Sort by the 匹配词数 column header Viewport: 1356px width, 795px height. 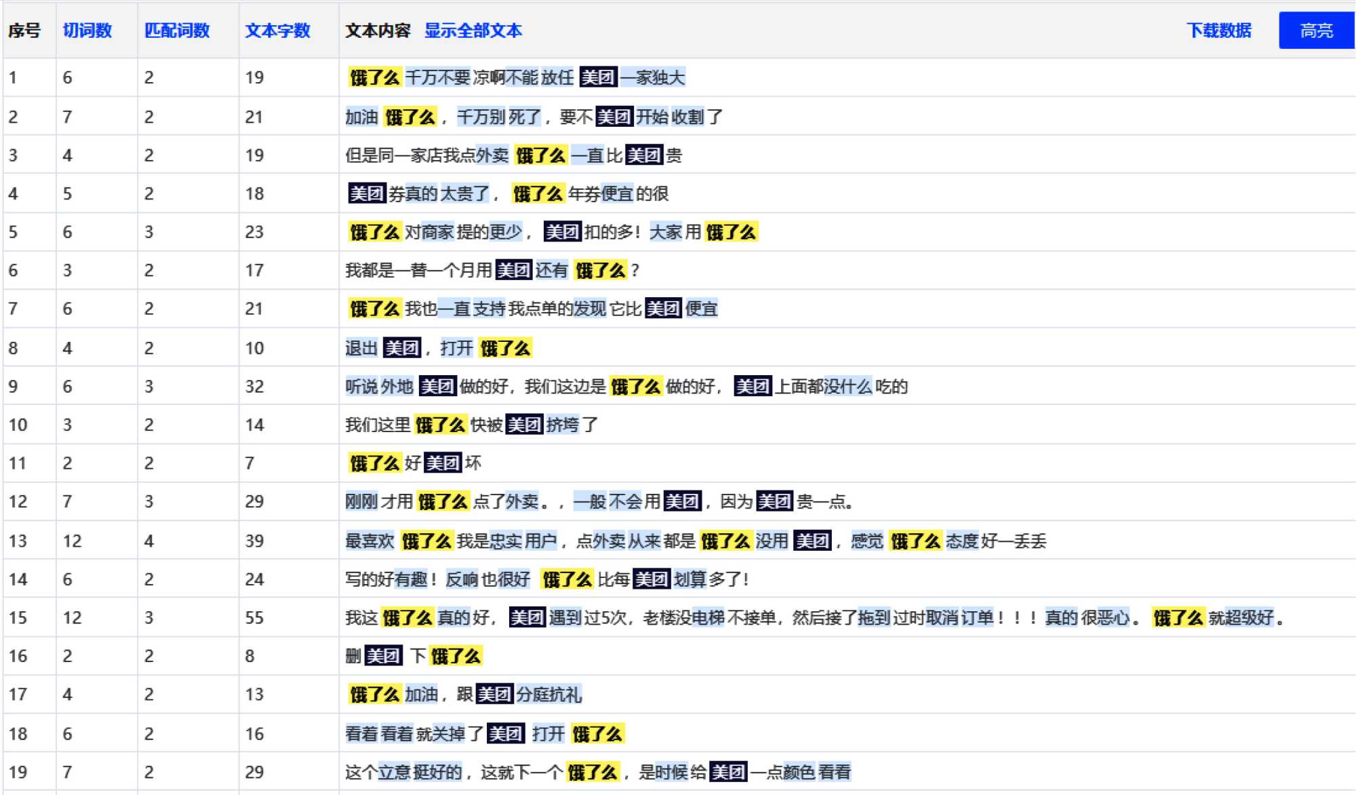pyautogui.click(x=177, y=31)
